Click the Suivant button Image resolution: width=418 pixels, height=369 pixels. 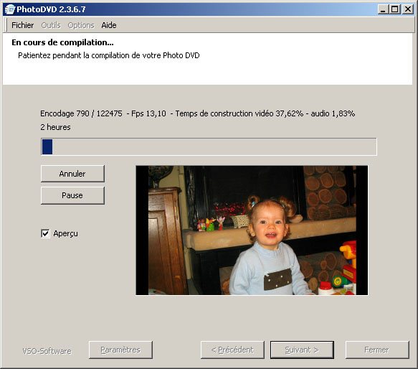pos(302,350)
